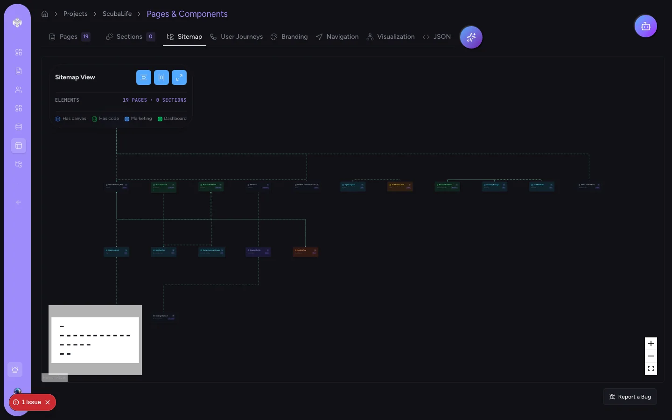Viewport: 672px width, 420px height.
Task: Click the app logo in the sidebar
Action: (17, 22)
